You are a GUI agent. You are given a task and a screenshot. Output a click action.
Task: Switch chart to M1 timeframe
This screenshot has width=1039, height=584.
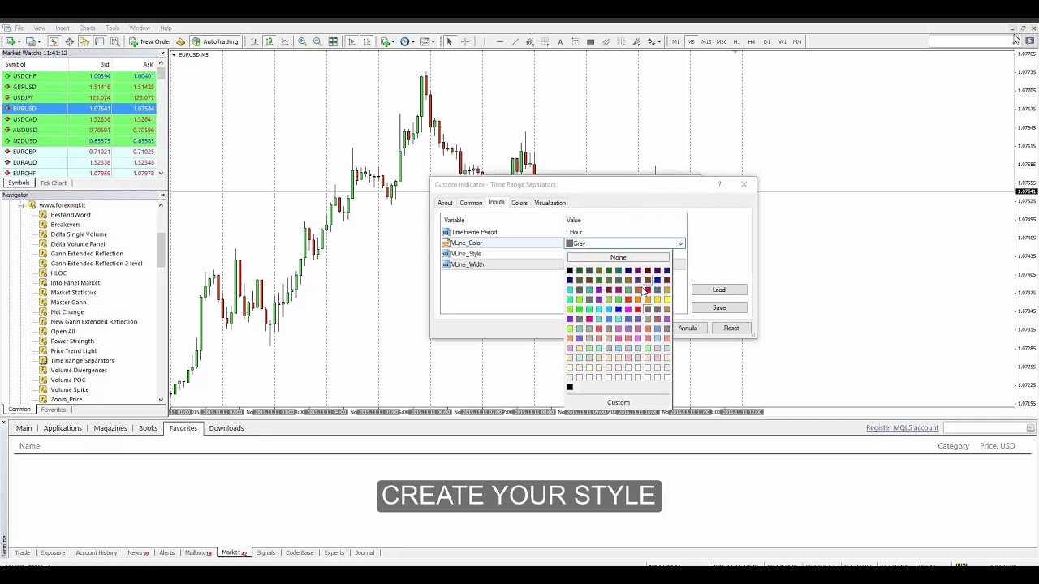675,41
